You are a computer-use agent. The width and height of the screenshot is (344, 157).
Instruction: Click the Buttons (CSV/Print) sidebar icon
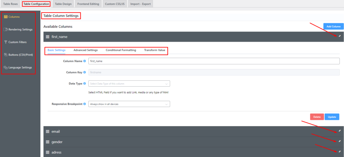coord(6,55)
